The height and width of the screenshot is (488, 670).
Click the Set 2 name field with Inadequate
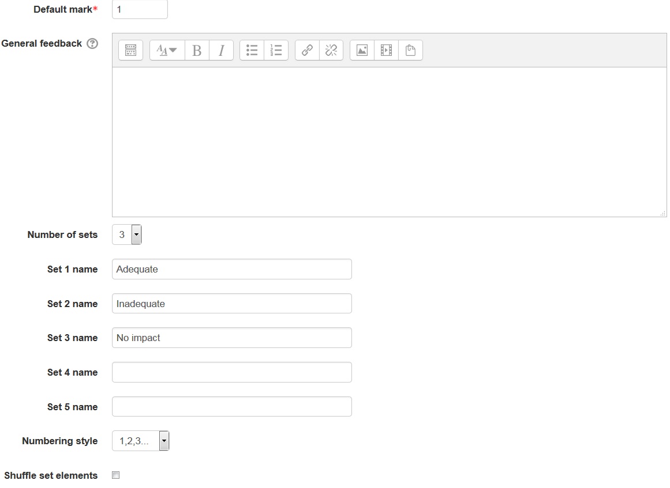coord(231,304)
